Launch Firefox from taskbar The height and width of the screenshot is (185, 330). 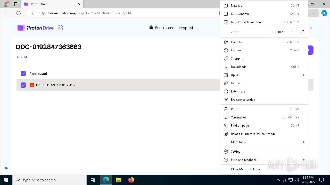click(x=131, y=180)
